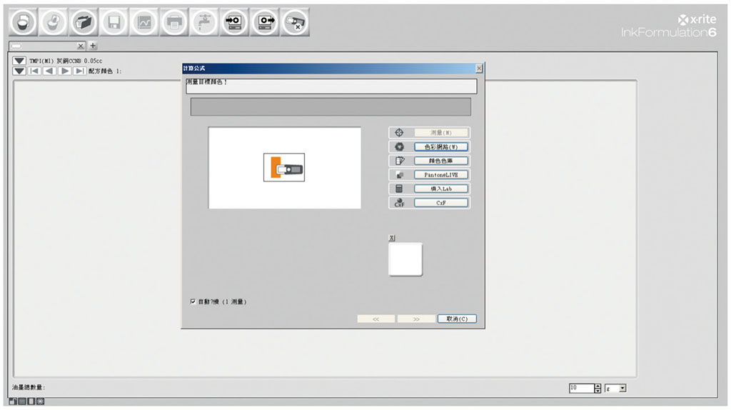The width and height of the screenshot is (731, 410).
Task: Expand the dropdown arrow beside TMPI(M1)
Action: point(19,61)
